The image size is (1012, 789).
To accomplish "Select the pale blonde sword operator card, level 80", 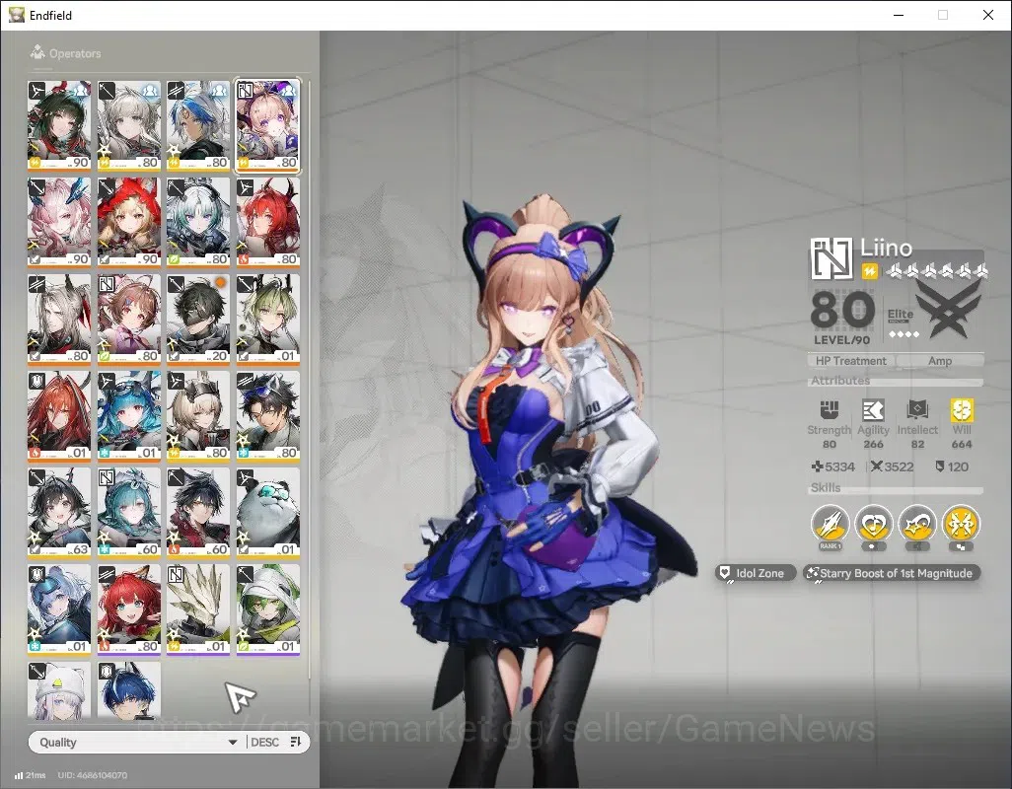I will point(129,125).
